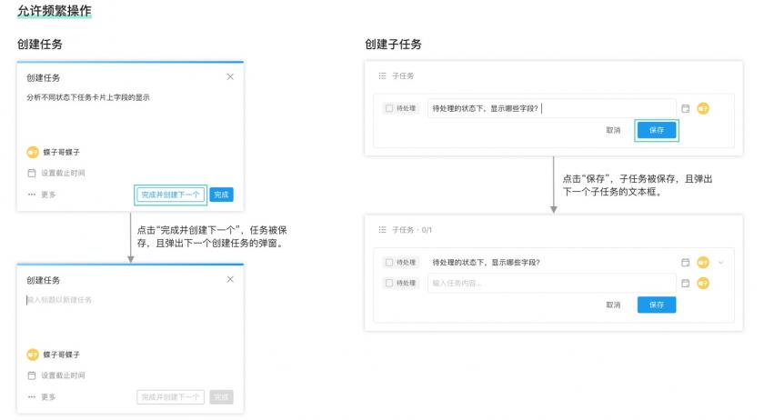Click the greyed 完成并创建下一个 button in empty dialog
The image size is (764, 420).
[170, 397]
